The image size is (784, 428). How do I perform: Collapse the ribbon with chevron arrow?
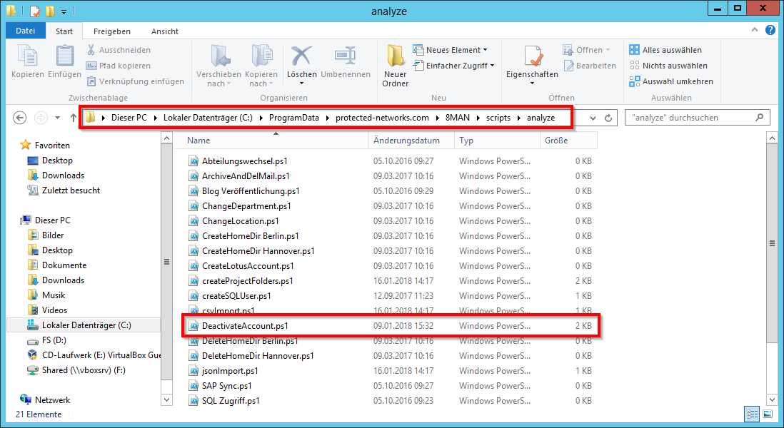point(757,31)
